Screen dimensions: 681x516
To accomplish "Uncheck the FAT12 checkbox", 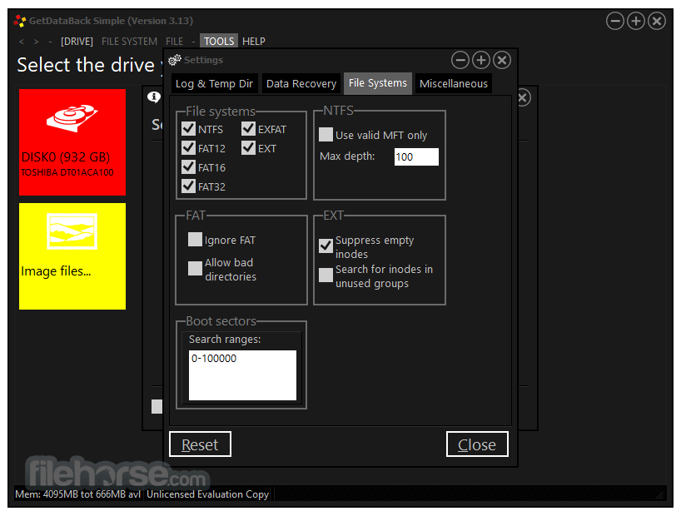I will (x=188, y=147).
